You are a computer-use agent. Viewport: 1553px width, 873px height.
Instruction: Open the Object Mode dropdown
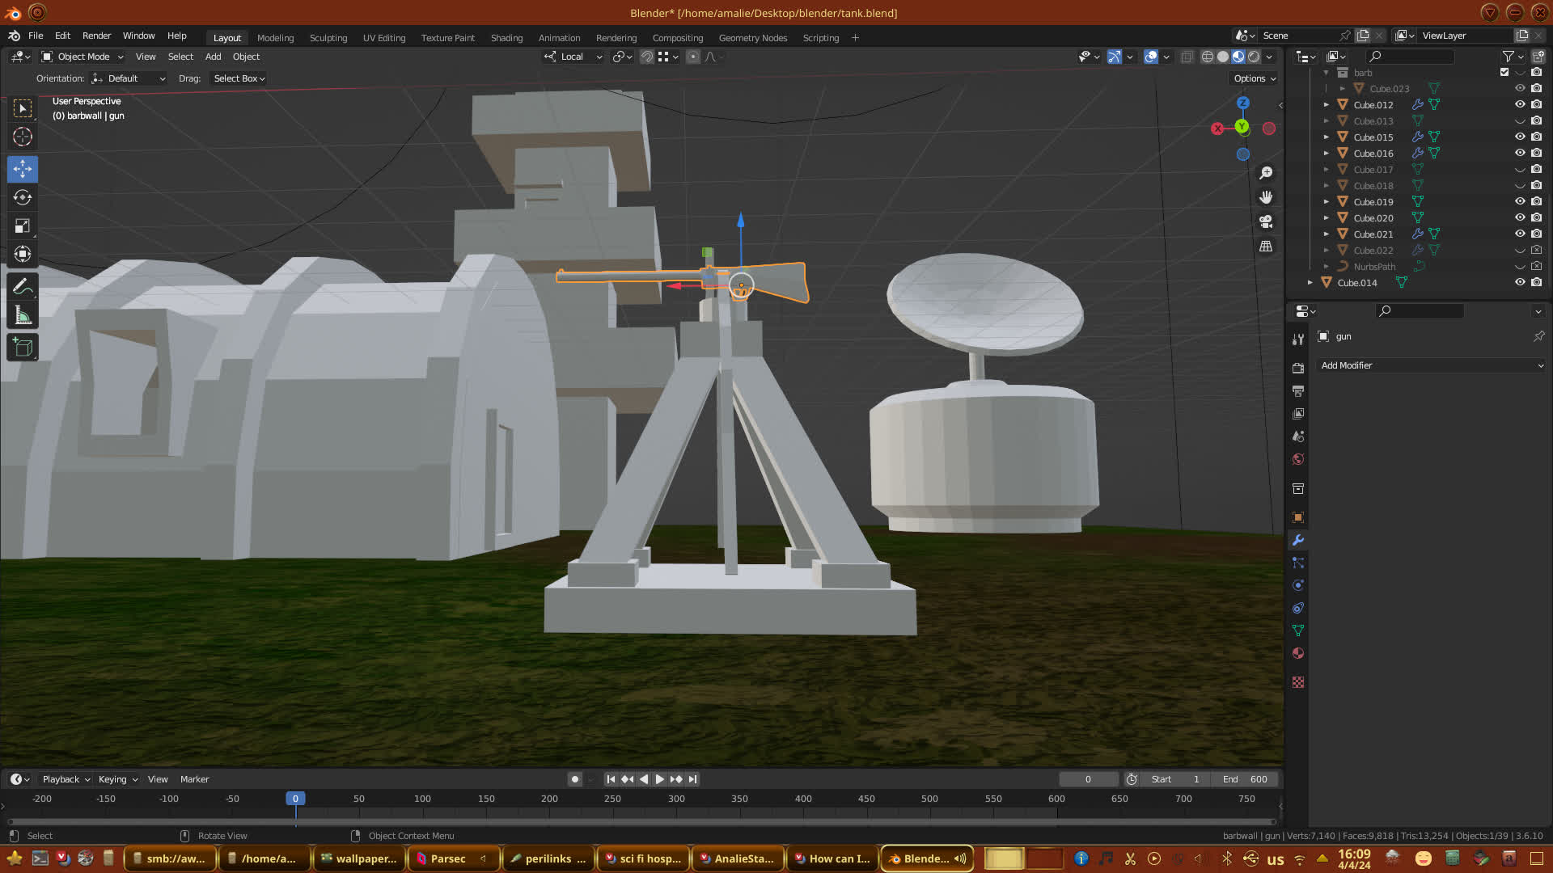click(83, 57)
